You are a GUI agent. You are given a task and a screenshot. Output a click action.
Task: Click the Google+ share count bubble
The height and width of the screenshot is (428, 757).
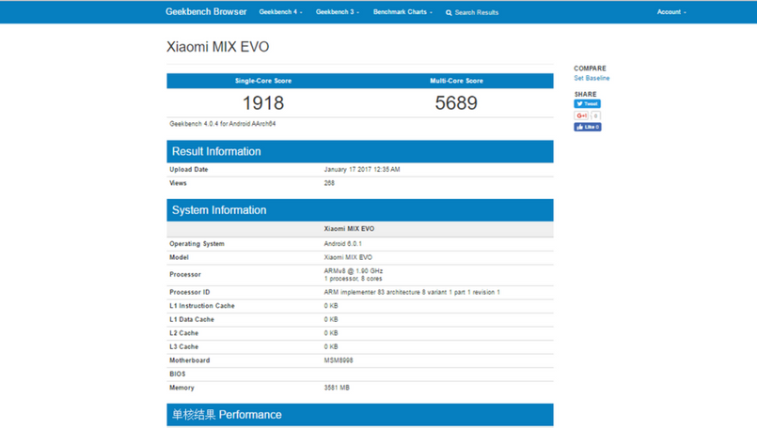595,115
